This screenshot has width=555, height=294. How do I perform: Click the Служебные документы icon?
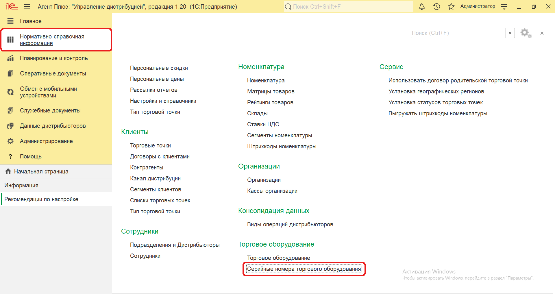[x=10, y=110]
